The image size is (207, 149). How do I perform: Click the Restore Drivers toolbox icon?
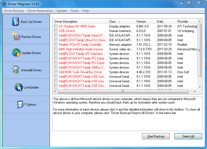[16, 37]
